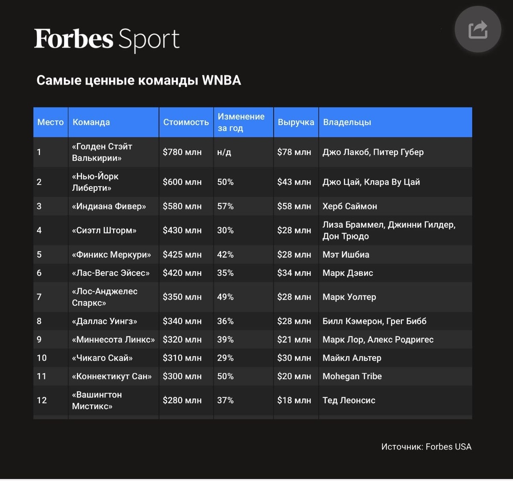Select team «Лос-Анджелес Спаркс»
The image size is (513, 481).
pos(105,297)
